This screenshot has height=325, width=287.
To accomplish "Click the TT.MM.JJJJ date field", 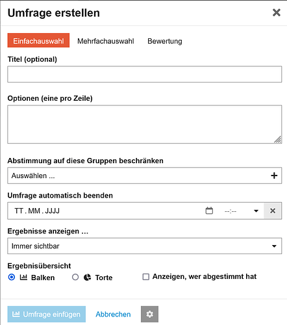I will (x=37, y=211).
